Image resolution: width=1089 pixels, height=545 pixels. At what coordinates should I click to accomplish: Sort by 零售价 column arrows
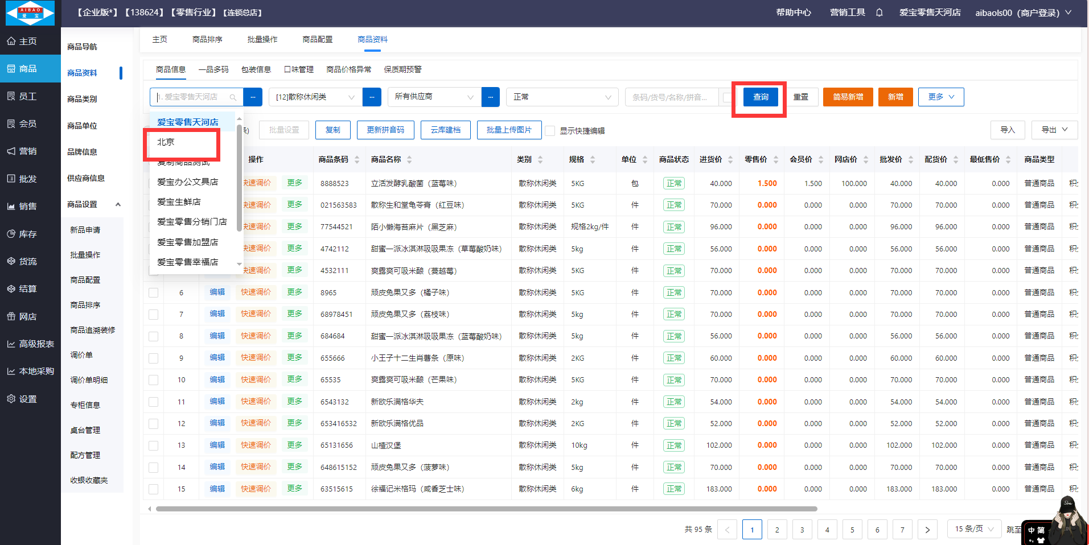click(775, 160)
